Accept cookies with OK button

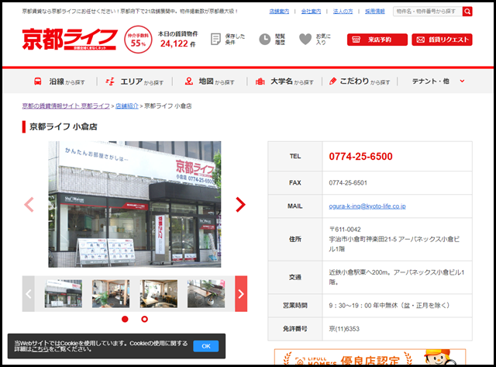click(x=206, y=346)
